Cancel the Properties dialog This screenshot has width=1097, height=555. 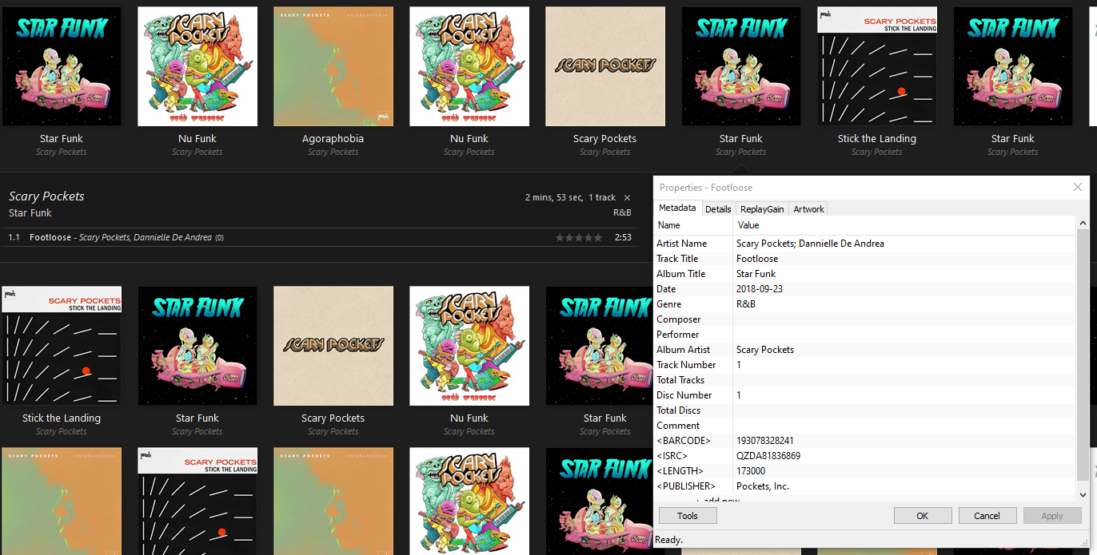(x=987, y=516)
